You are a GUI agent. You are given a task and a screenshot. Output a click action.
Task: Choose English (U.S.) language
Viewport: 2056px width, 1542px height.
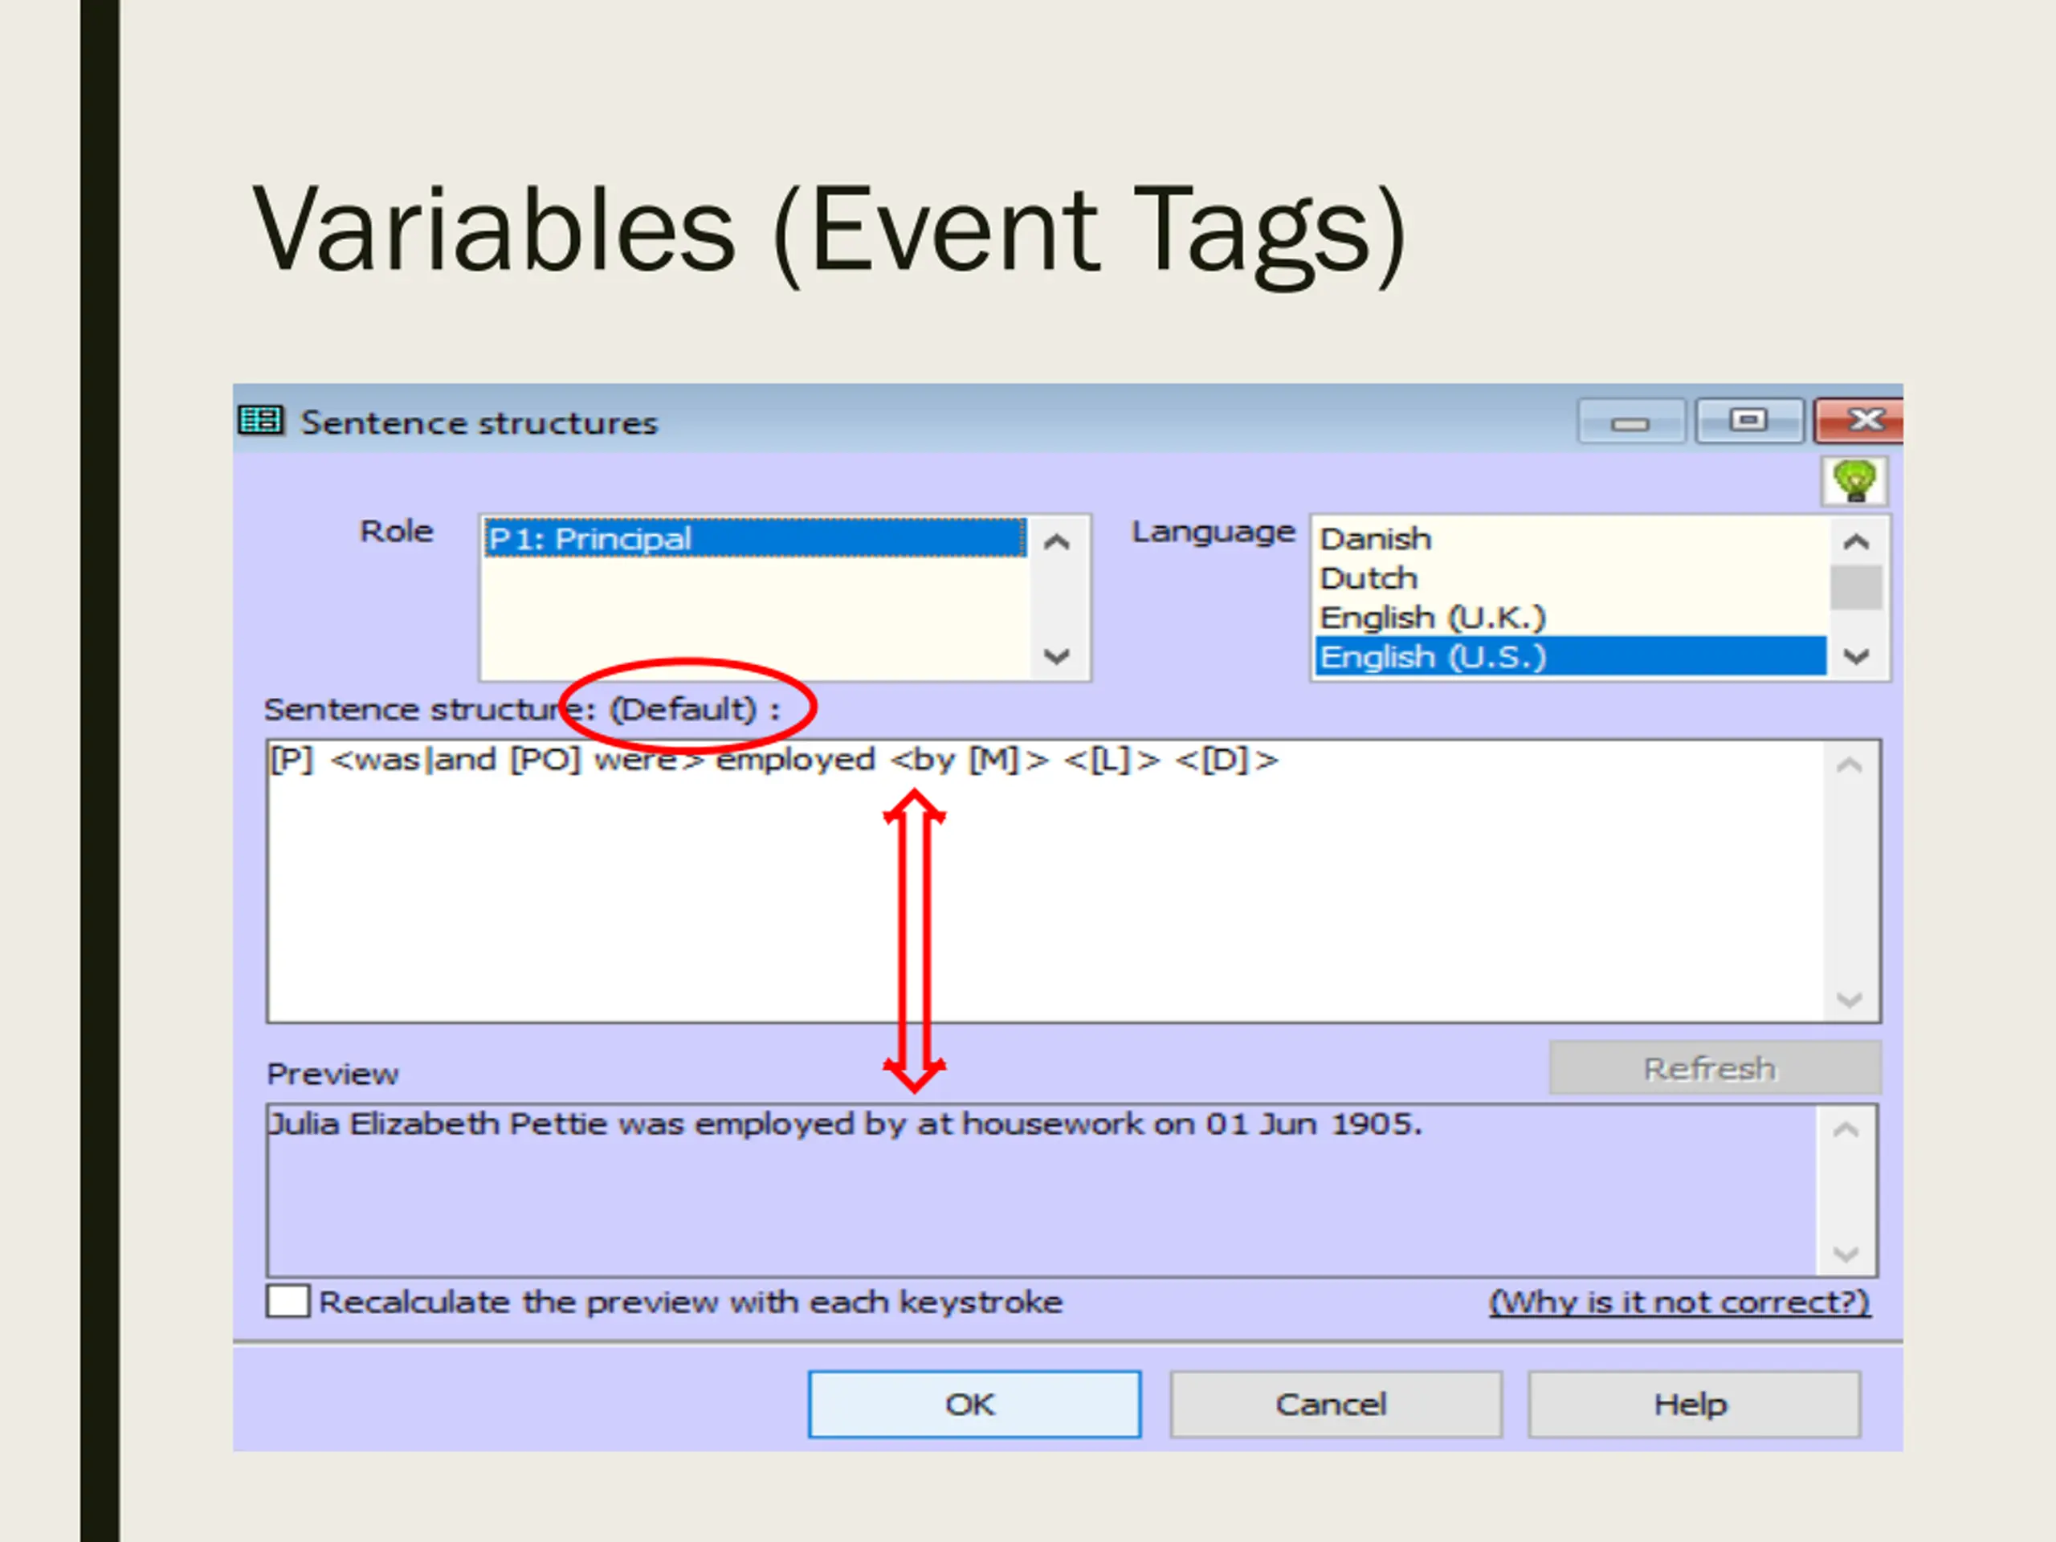pos(1571,657)
